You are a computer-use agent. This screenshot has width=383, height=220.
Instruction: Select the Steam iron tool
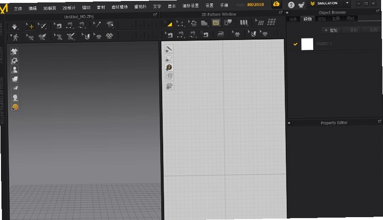click(x=220, y=34)
